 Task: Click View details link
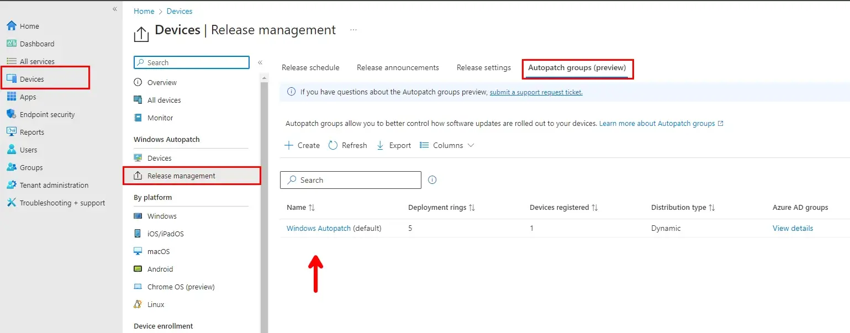coord(793,228)
